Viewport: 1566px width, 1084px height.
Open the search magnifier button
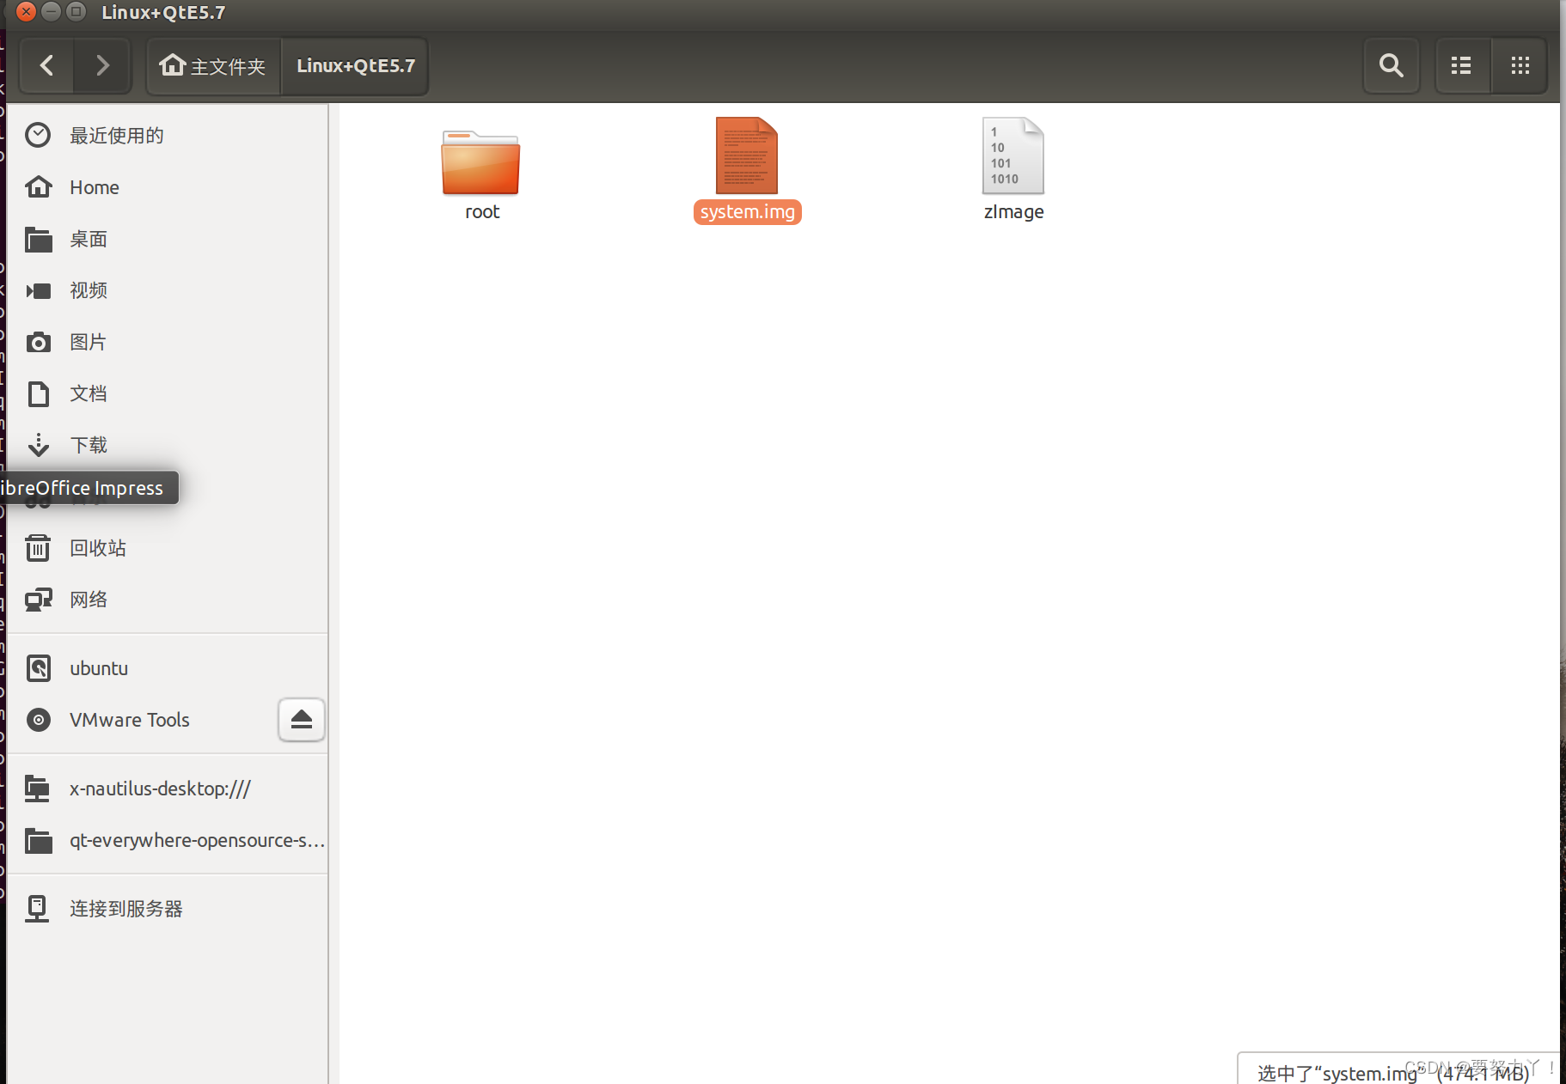[1391, 65]
